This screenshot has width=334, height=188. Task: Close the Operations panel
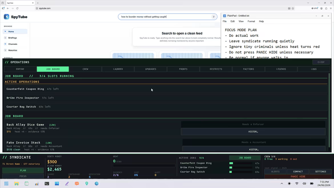(x=321, y=62)
